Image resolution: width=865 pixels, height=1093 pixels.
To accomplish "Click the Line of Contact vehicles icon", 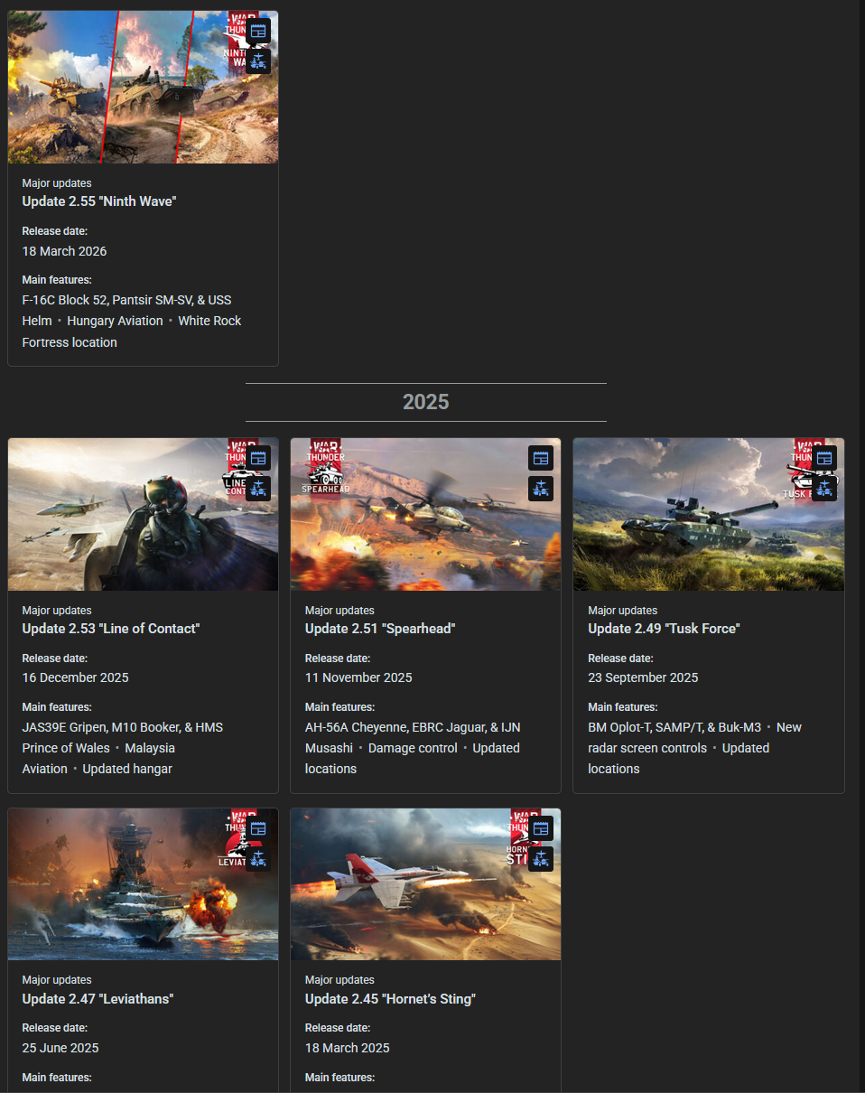I will (258, 489).
